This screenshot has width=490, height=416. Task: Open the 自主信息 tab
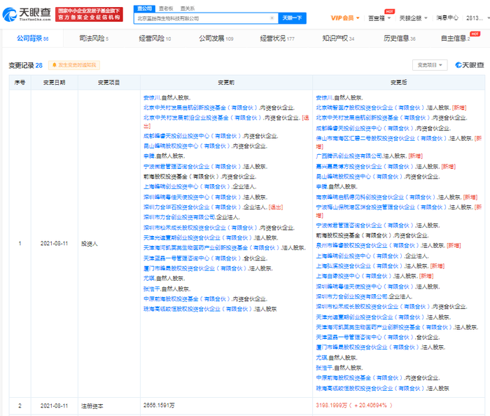(455, 39)
